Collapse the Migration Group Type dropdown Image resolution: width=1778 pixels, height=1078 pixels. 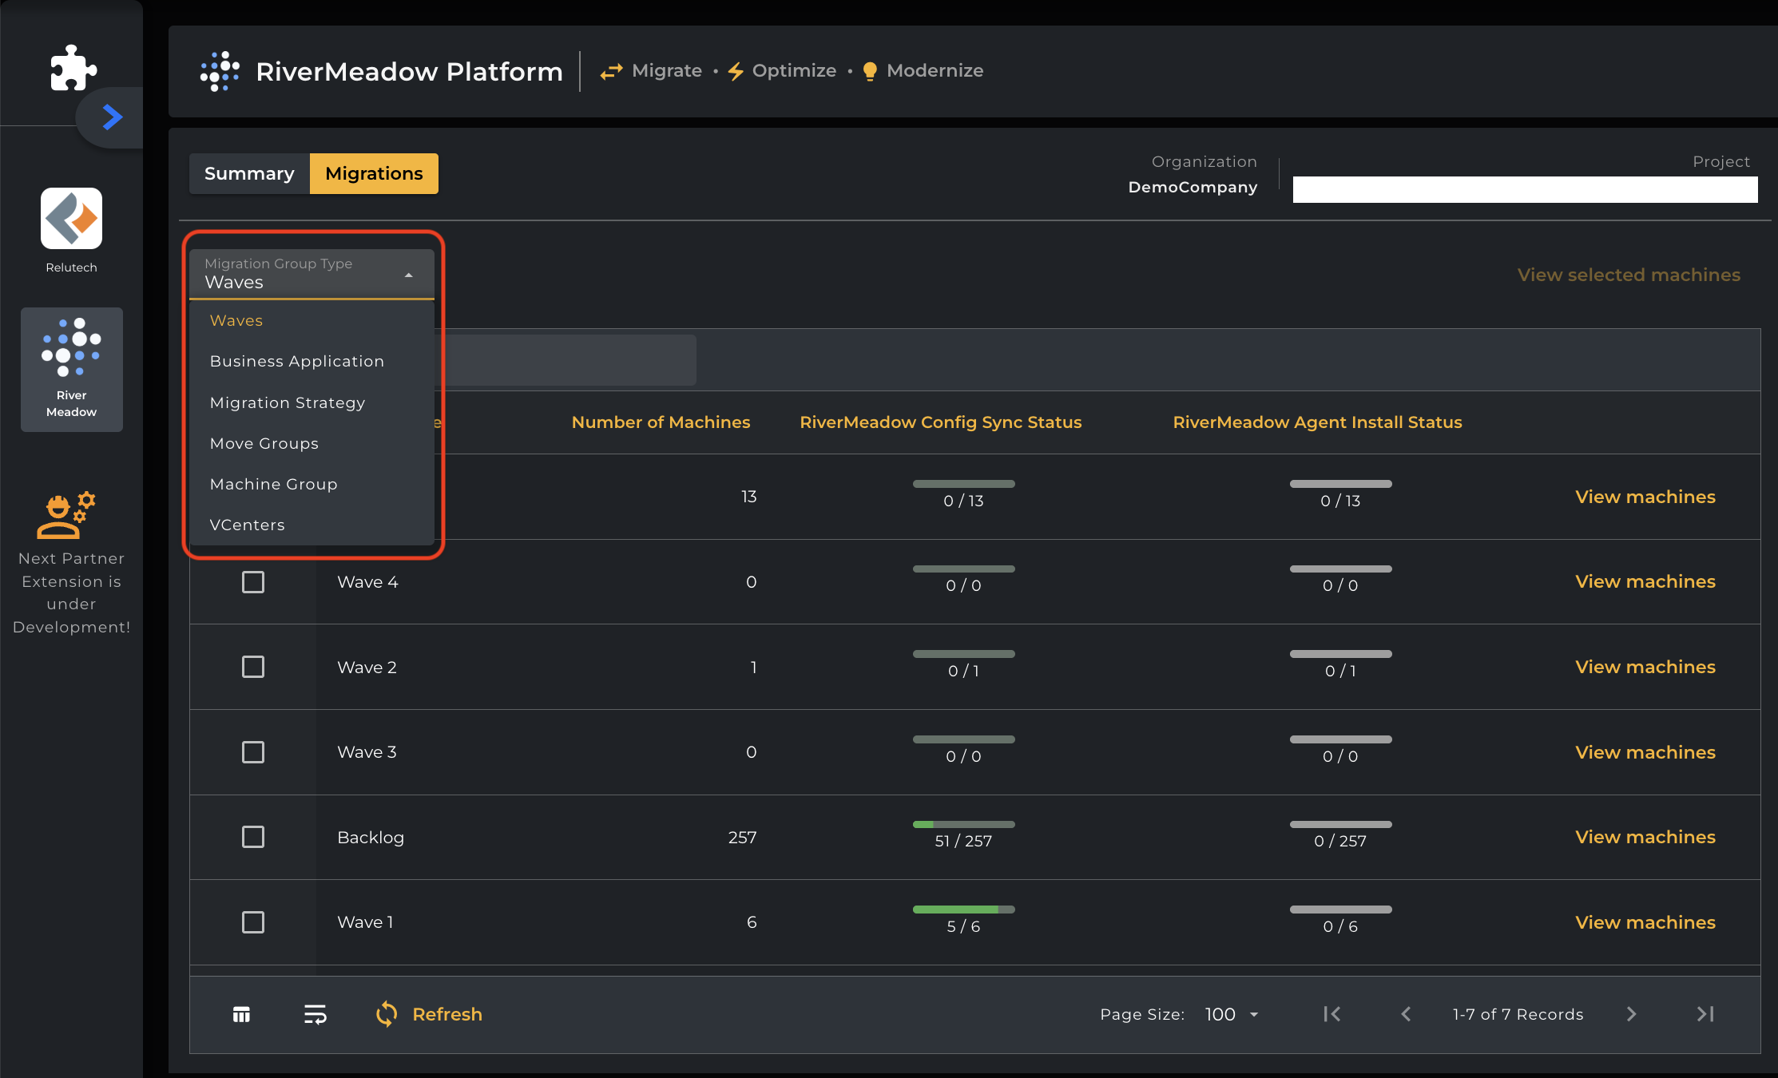pos(312,274)
